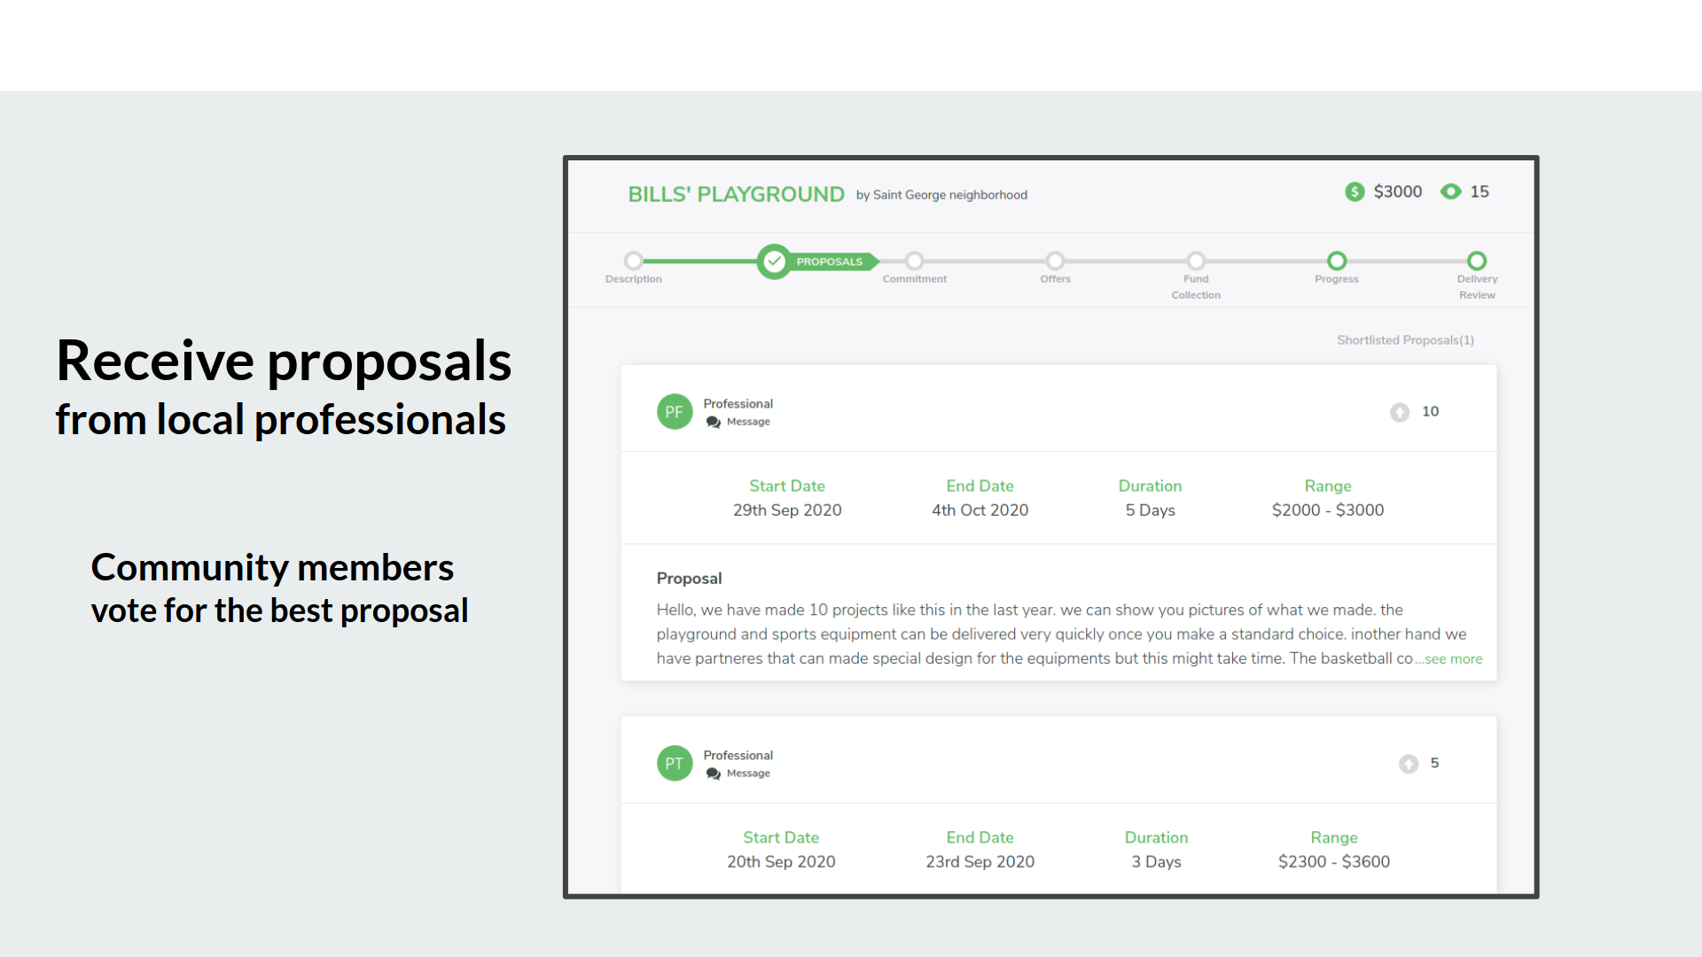Open Shortlisted Proposals(1) link

(x=1405, y=340)
